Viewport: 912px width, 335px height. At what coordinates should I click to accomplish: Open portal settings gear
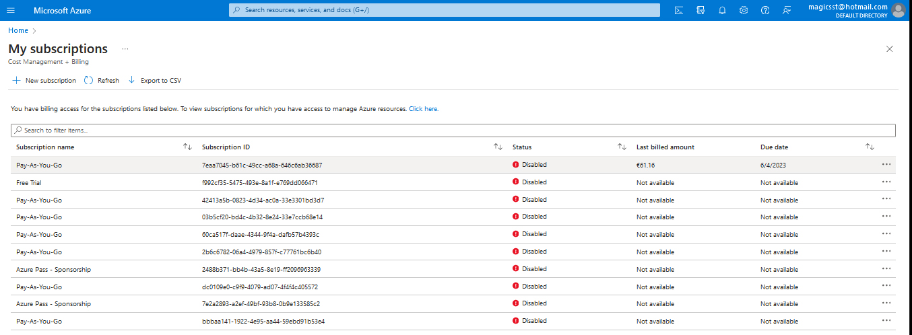[744, 10]
